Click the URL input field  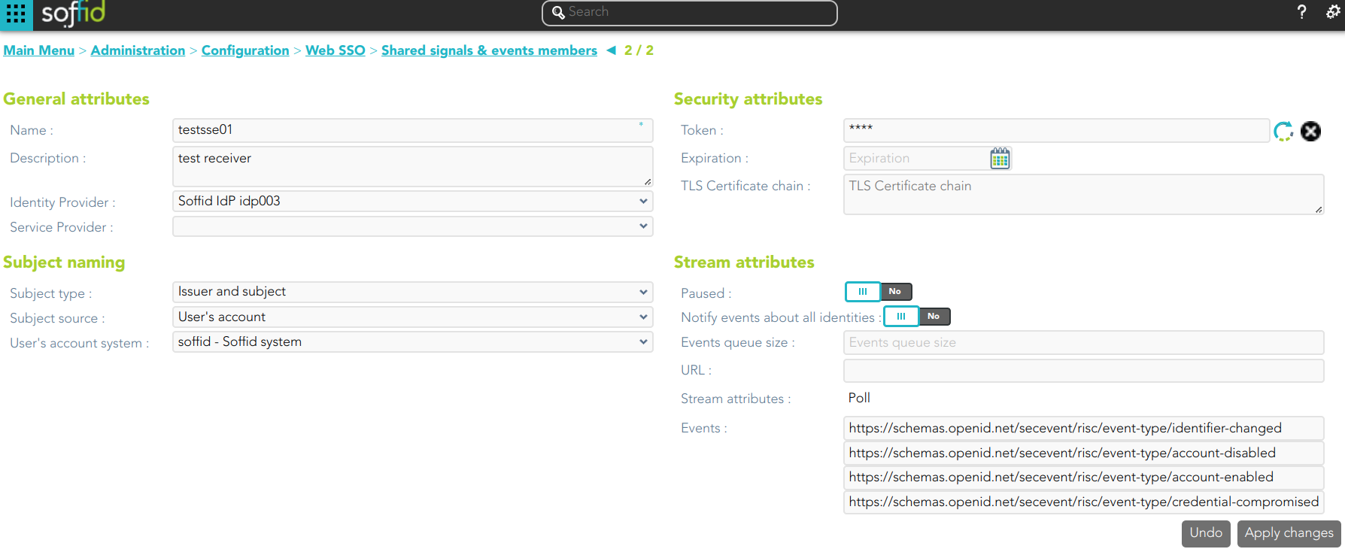(x=1083, y=370)
